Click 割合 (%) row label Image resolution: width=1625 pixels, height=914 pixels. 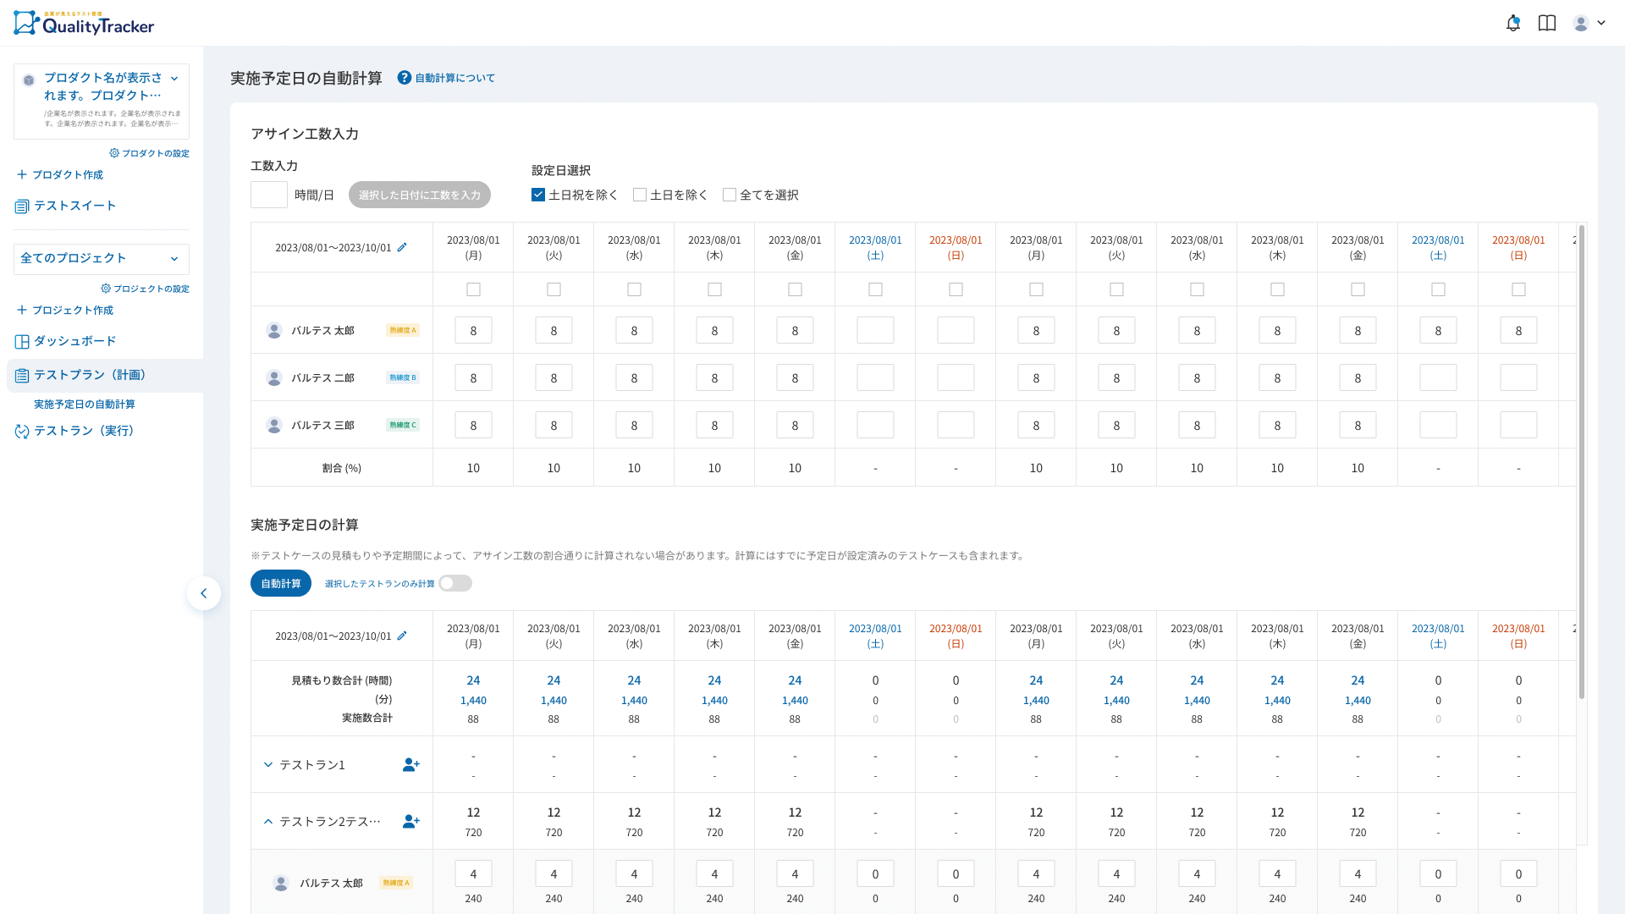(342, 468)
